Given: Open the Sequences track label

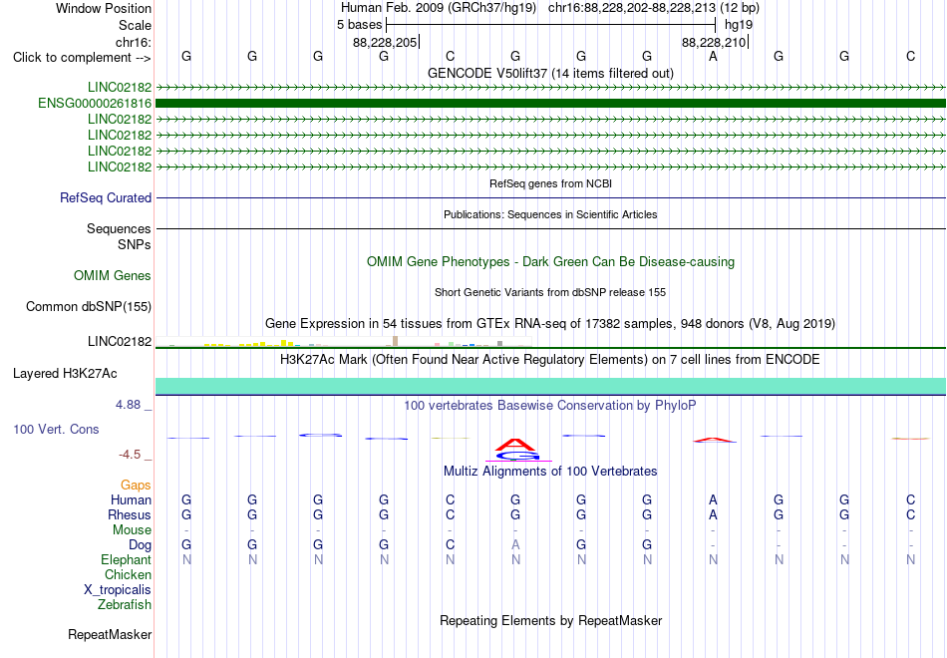Looking at the screenshot, I should coord(119,229).
